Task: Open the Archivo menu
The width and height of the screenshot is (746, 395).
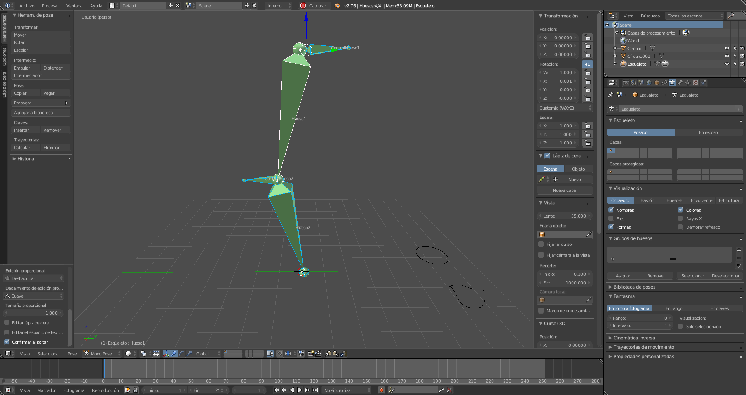Action: 27,5
